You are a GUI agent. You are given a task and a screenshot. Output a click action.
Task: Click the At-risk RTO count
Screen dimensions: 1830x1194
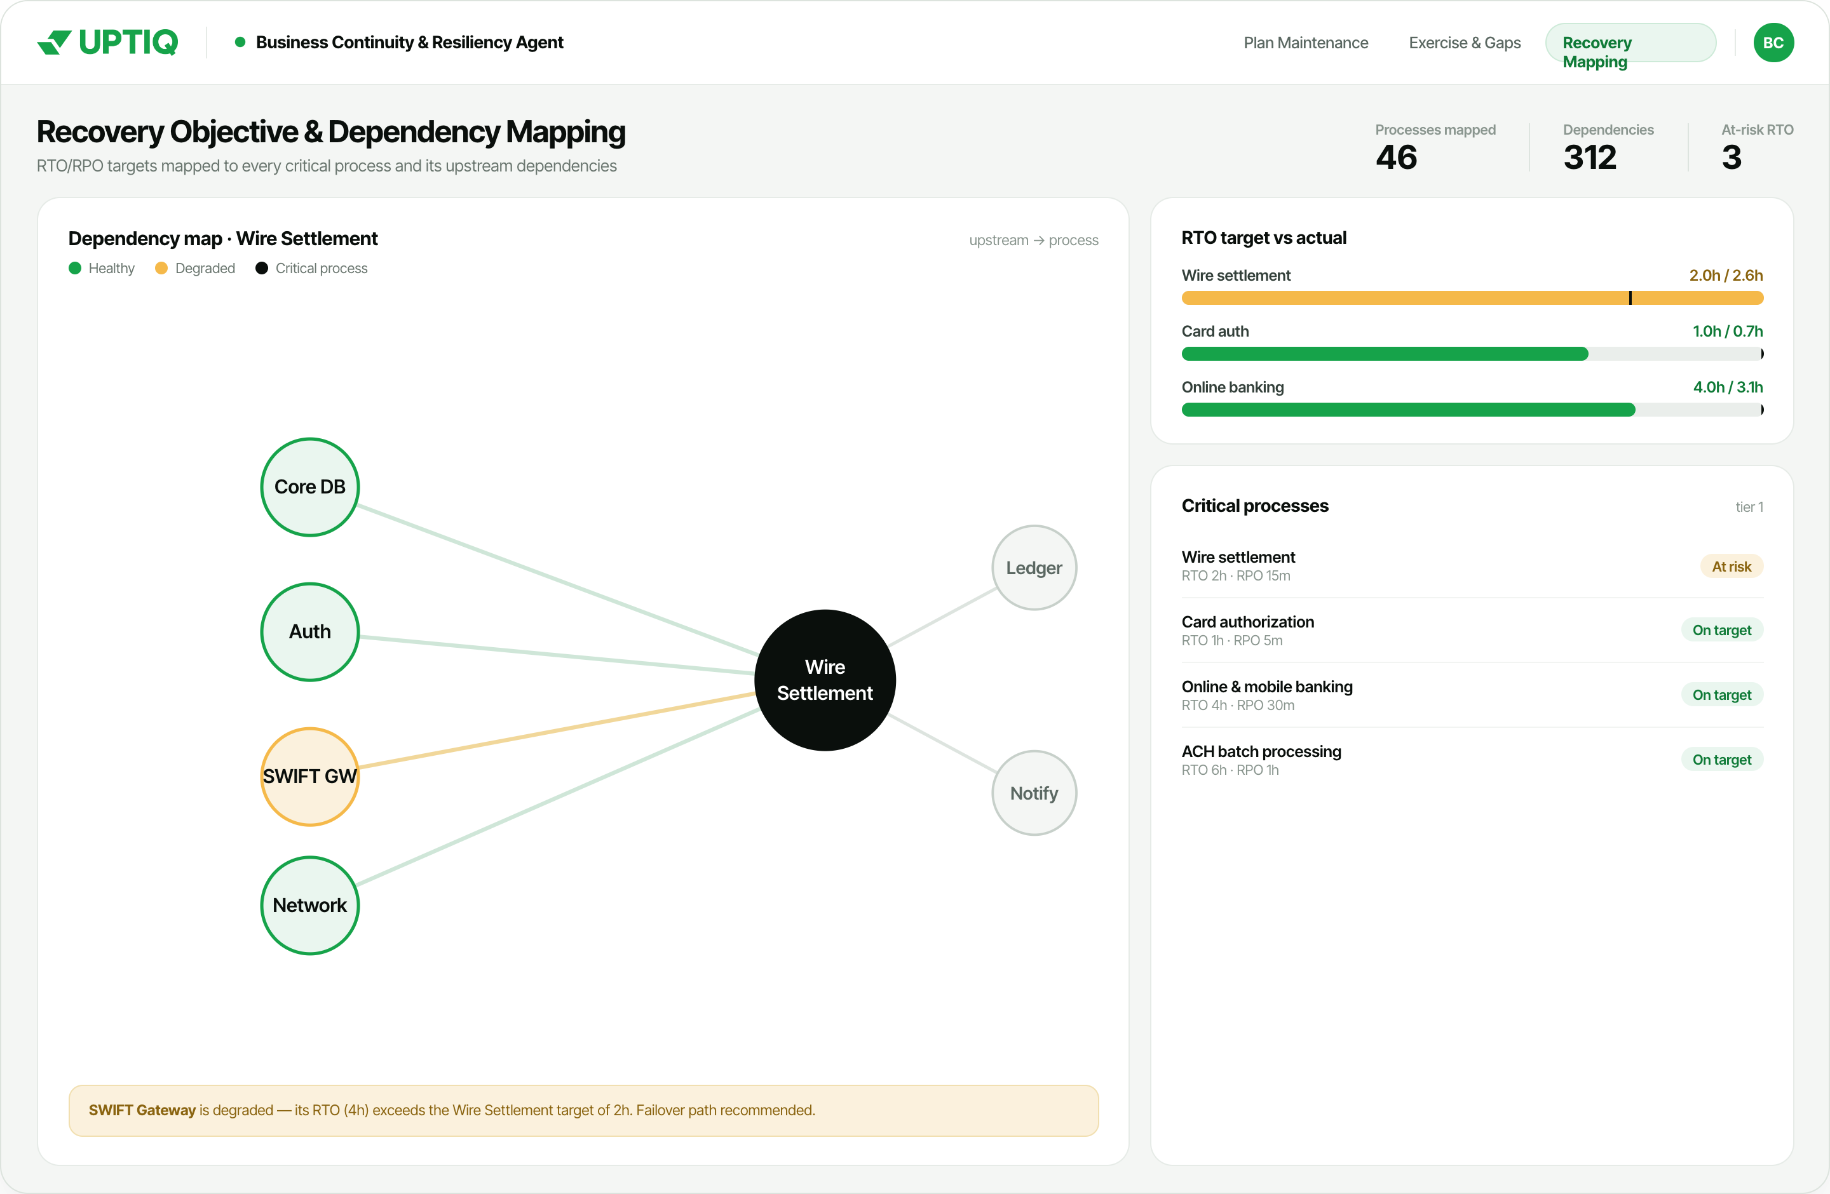click(x=1732, y=158)
